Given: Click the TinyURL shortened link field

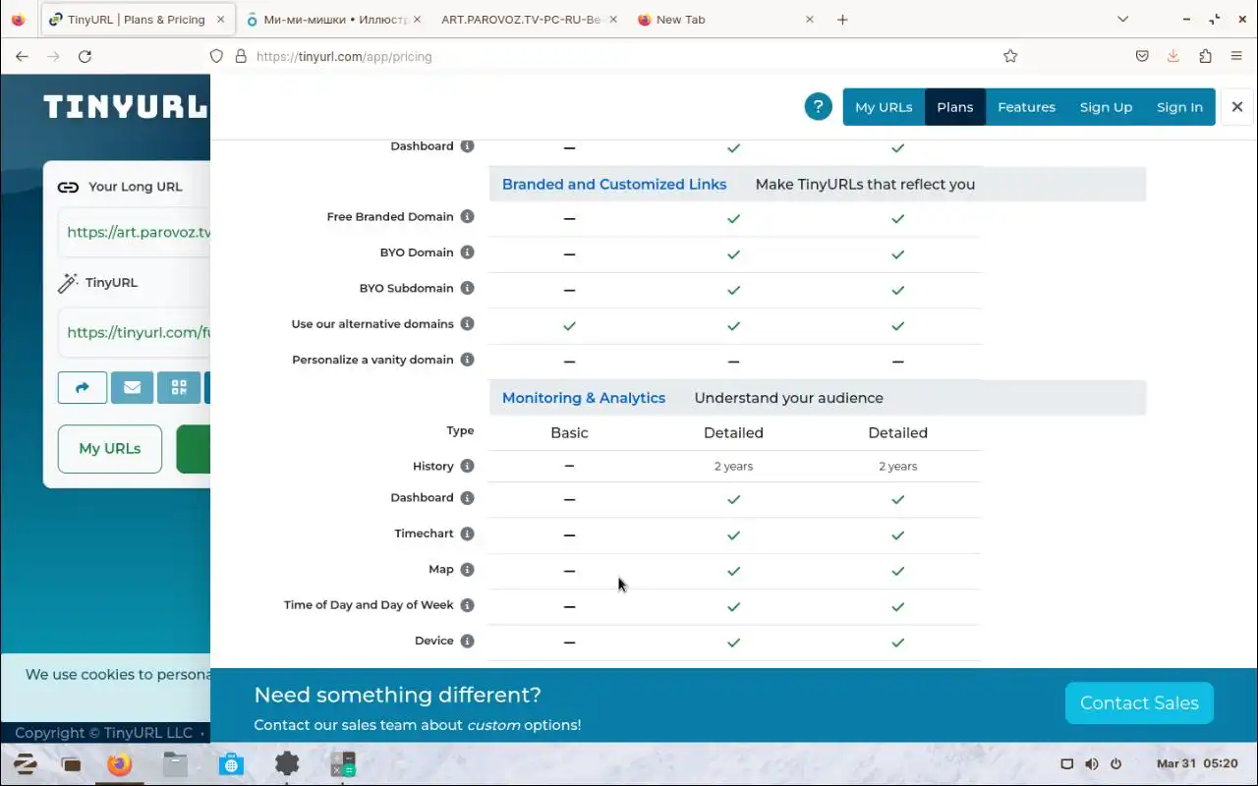Looking at the screenshot, I should 135,332.
